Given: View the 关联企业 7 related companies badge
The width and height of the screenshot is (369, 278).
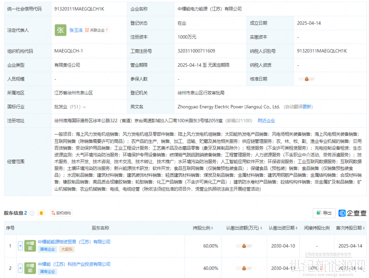Looking at the screenshot, I should 96,30.
